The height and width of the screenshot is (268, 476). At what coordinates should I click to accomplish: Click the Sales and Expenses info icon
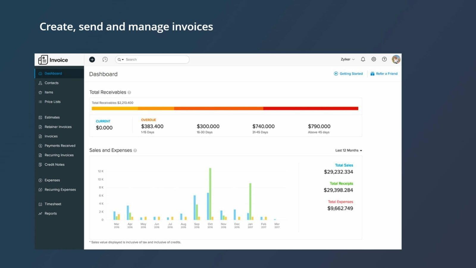click(135, 151)
